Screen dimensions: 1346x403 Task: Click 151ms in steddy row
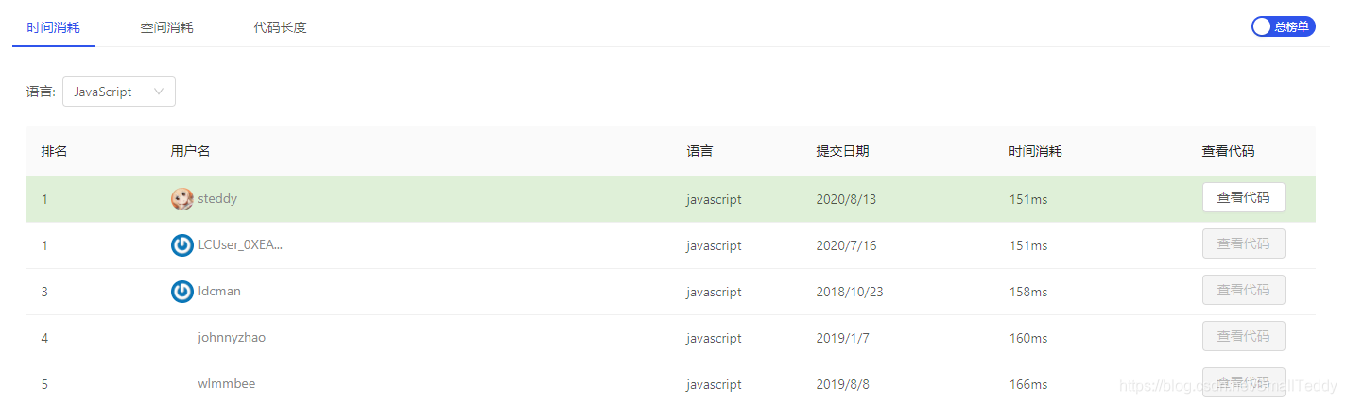point(1028,200)
